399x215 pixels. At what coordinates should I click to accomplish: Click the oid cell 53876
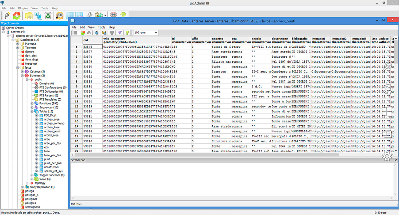(93, 47)
